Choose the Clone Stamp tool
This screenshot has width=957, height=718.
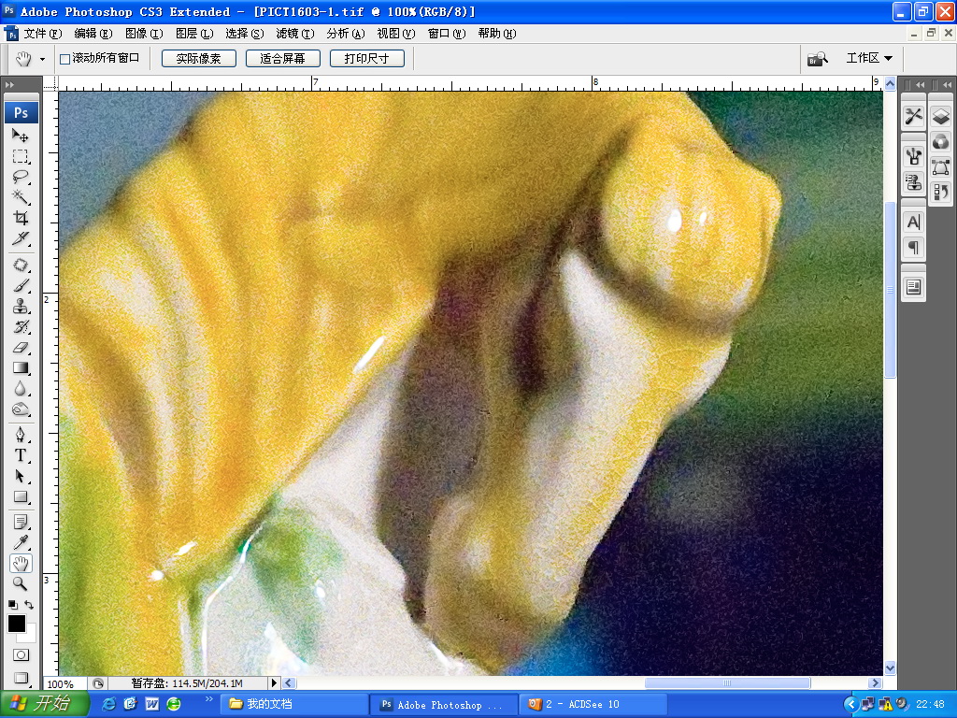(21, 307)
